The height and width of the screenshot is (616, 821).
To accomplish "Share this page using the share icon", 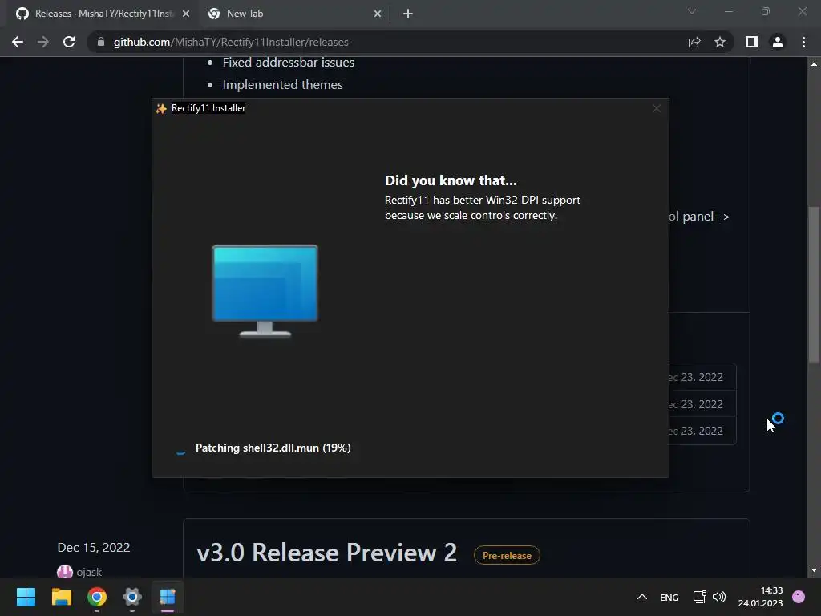I will (694, 42).
